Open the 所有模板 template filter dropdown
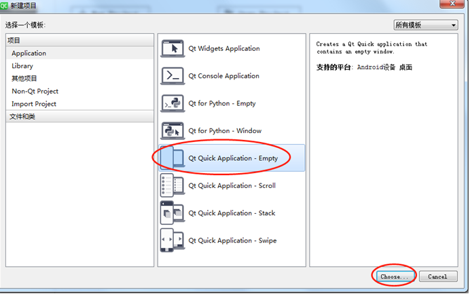Viewport: 470px width, 294px height. [426, 25]
